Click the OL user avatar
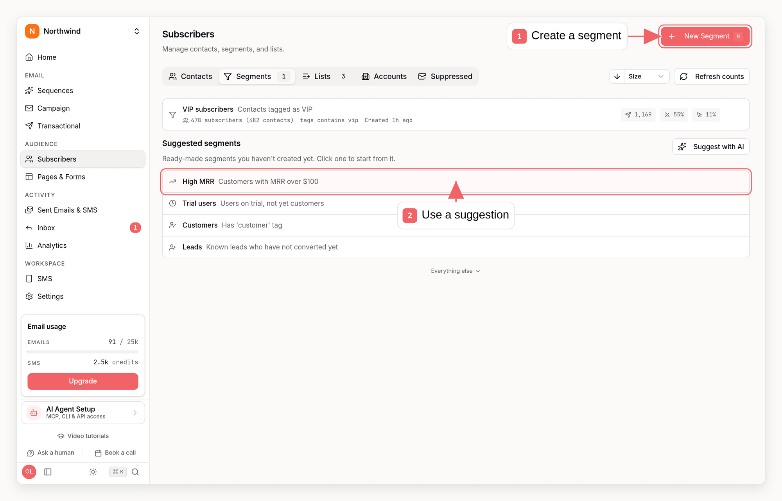The image size is (782, 501). [29, 472]
